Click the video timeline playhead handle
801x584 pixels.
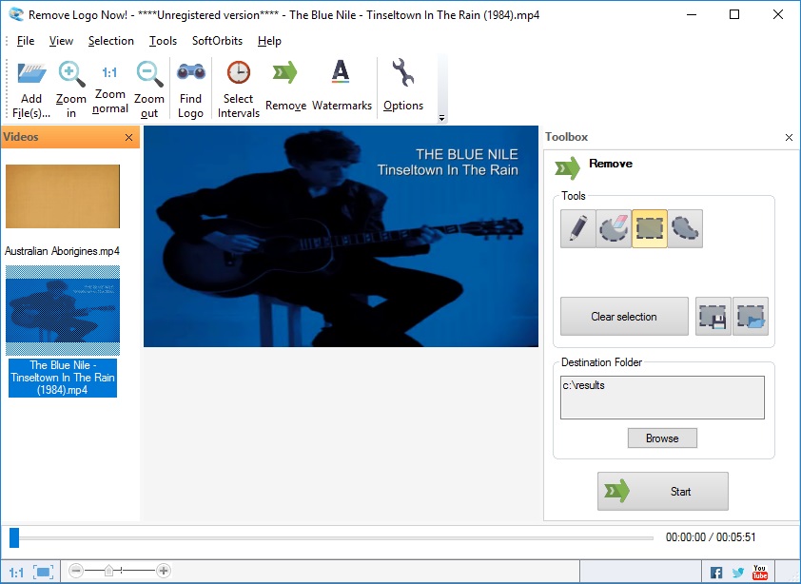[14, 537]
